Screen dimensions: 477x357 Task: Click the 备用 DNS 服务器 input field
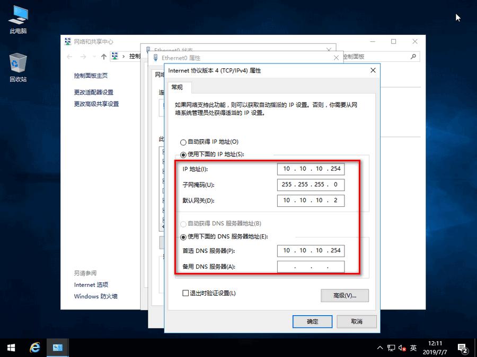point(311,267)
